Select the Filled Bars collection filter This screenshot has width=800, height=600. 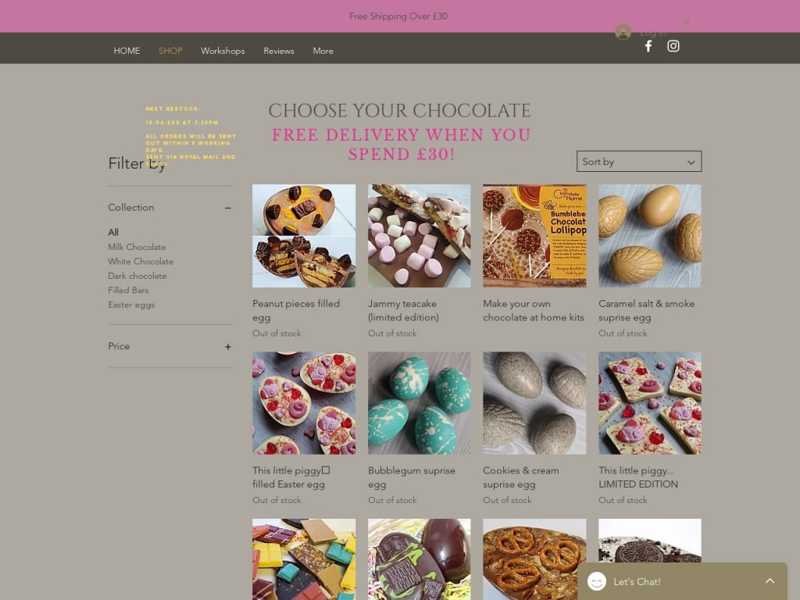coord(128,290)
